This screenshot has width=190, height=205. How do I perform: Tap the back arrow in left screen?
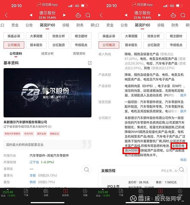click(x=6, y=15)
